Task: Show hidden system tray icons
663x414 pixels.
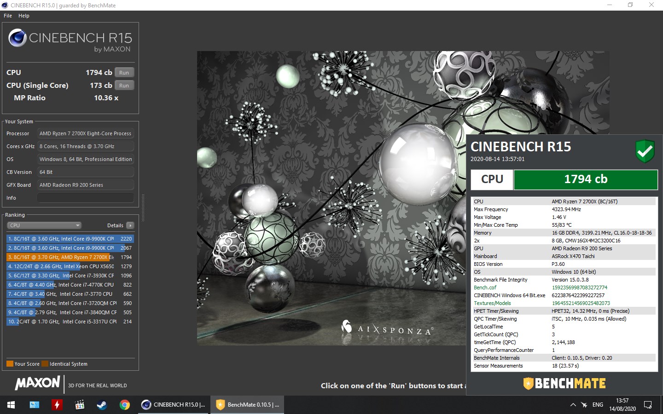Action: click(x=573, y=405)
